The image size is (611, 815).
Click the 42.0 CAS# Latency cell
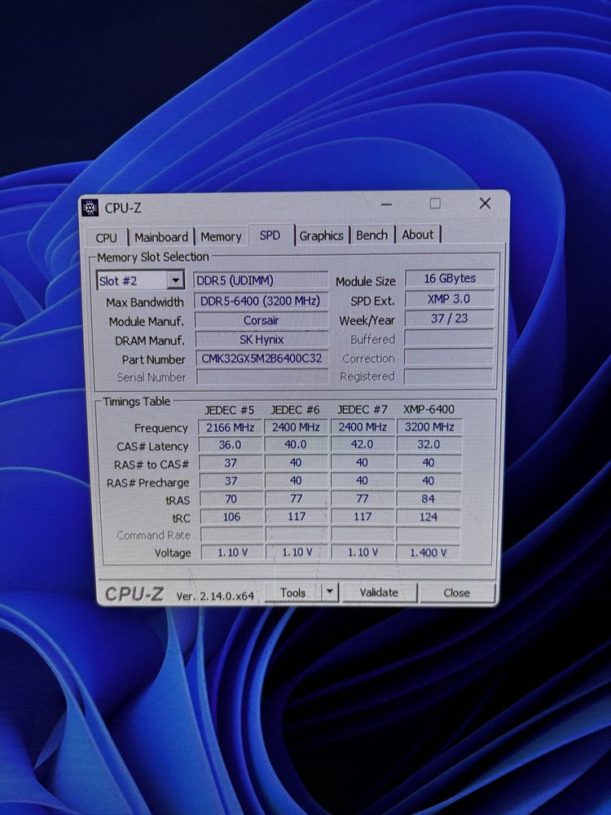(x=363, y=445)
